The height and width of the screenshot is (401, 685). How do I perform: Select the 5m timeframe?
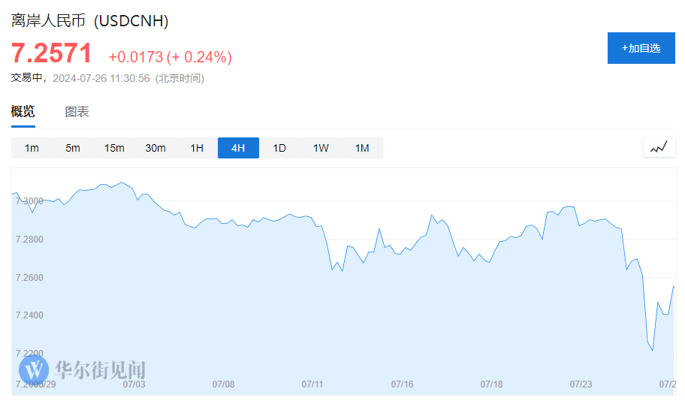point(73,148)
